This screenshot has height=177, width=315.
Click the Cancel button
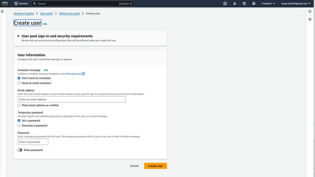134,166
